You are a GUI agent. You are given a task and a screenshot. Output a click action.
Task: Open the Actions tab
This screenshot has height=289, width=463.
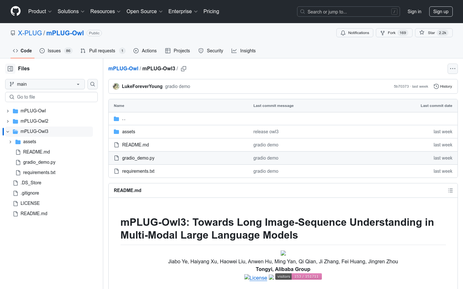click(145, 51)
